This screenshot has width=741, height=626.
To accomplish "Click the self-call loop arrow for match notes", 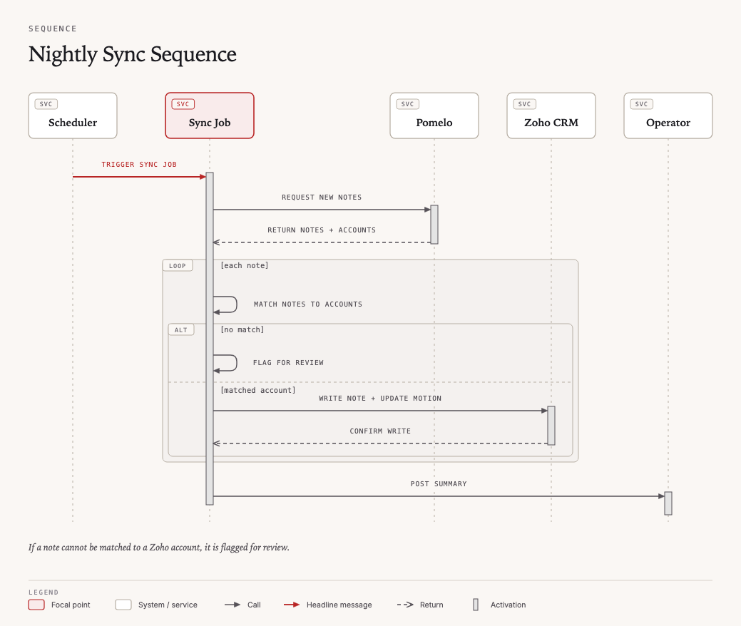I will click(x=225, y=304).
